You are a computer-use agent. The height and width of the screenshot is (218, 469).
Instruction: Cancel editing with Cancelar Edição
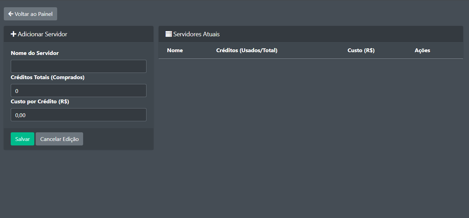click(59, 139)
